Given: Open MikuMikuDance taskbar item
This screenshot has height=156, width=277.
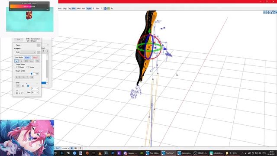Looking at the screenshot, I should pyautogui.click(x=216, y=153).
